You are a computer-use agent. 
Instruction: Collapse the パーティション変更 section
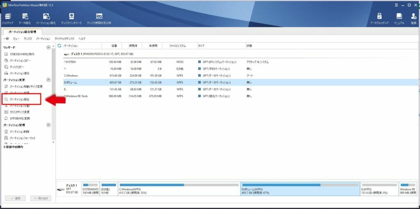pyautogui.click(x=48, y=80)
